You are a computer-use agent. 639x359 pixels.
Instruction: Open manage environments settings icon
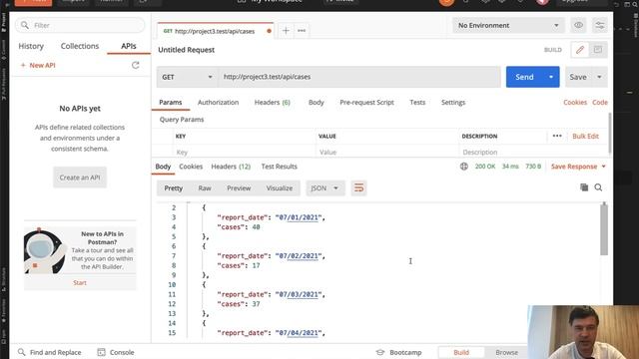click(x=599, y=25)
